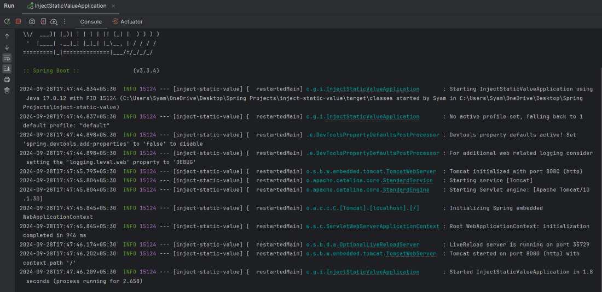
Task: Toggle scroll to end of console
Action: tap(7, 69)
